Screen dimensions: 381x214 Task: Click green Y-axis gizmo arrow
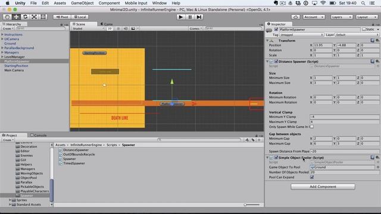pos(172,81)
